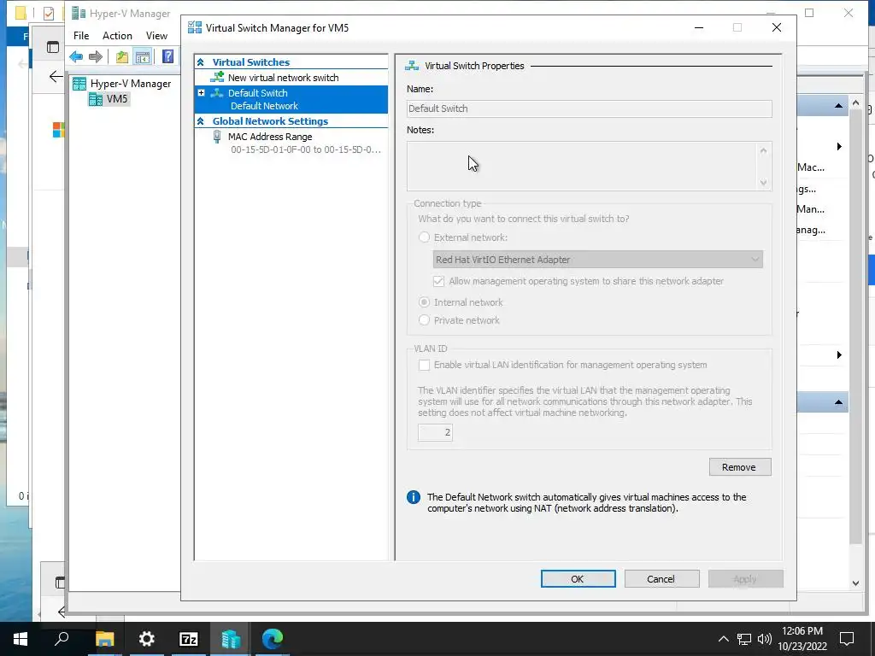The image size is (875, 656).
Task: Enable virtual LAN identification checkbox
Action: pos(424,365)
